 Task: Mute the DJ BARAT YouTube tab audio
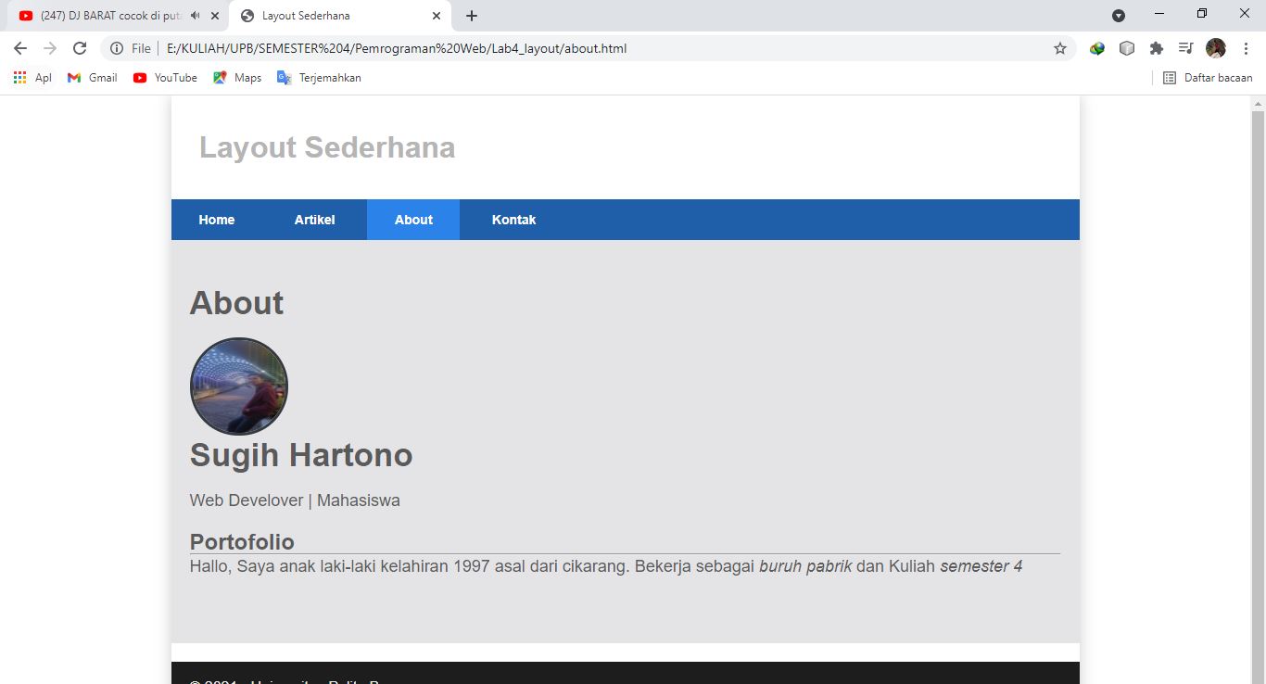click(x=194, y=15)
